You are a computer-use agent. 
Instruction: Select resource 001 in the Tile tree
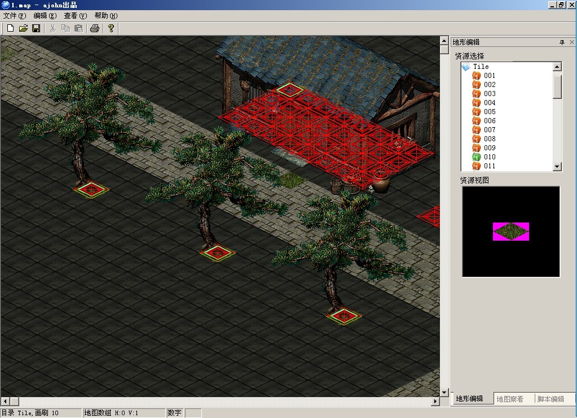[490, 76]
